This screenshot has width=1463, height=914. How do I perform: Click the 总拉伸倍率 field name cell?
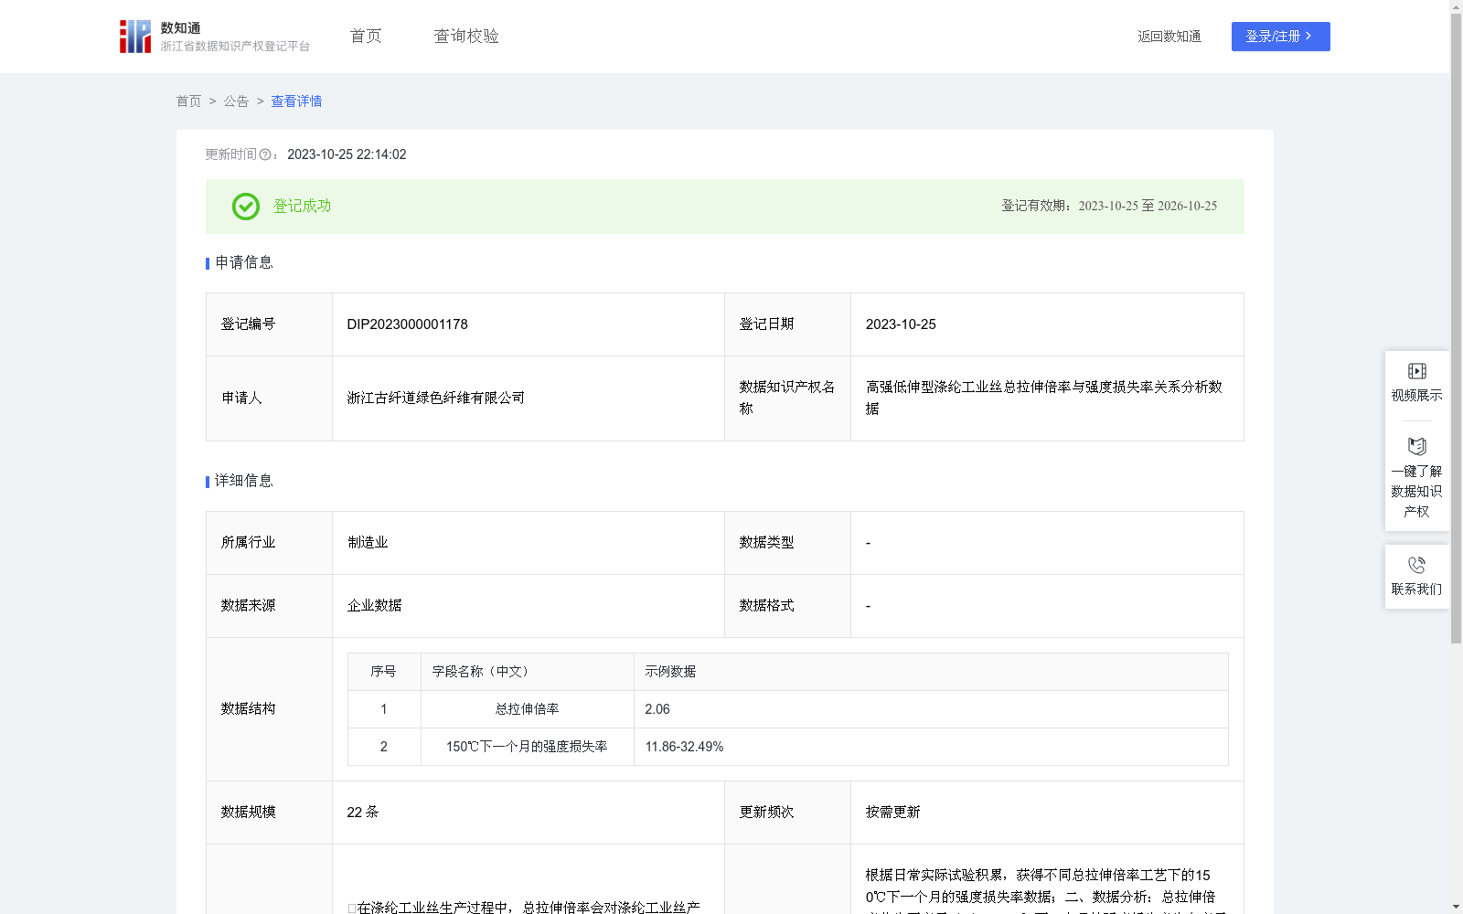pos(527,709)
